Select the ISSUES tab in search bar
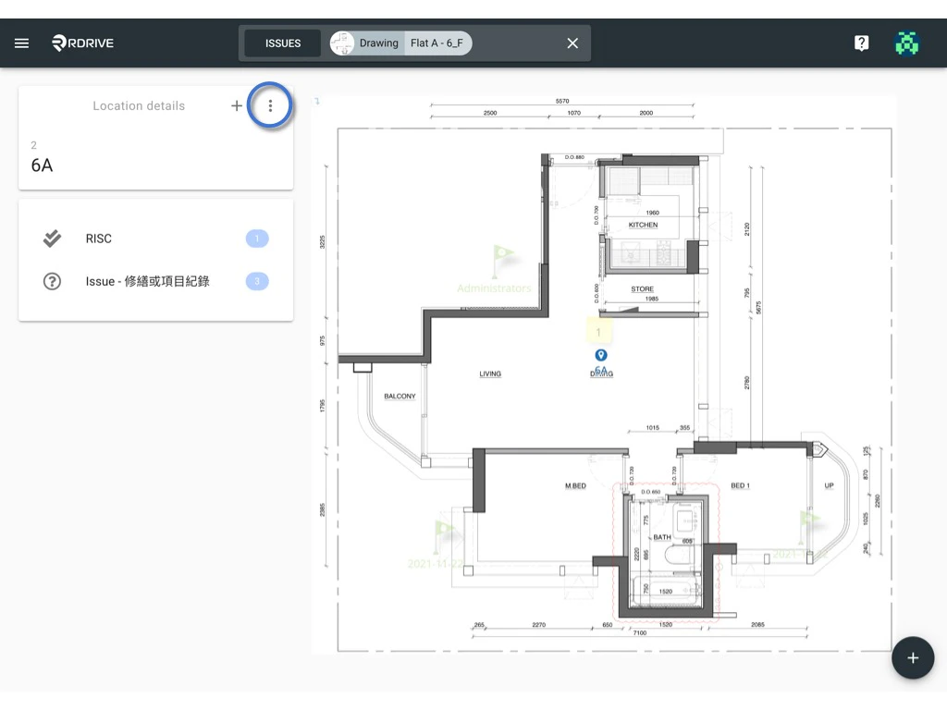Image resolution: width=947 pixels, height=710 pixels. [x=283, y=43]
